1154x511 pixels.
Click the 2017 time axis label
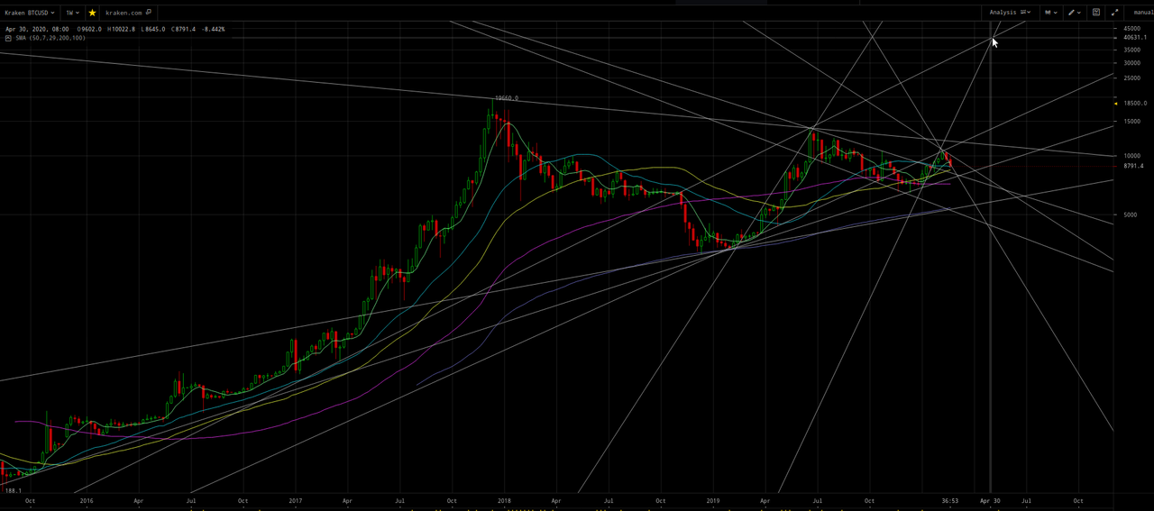coord(296,499)
